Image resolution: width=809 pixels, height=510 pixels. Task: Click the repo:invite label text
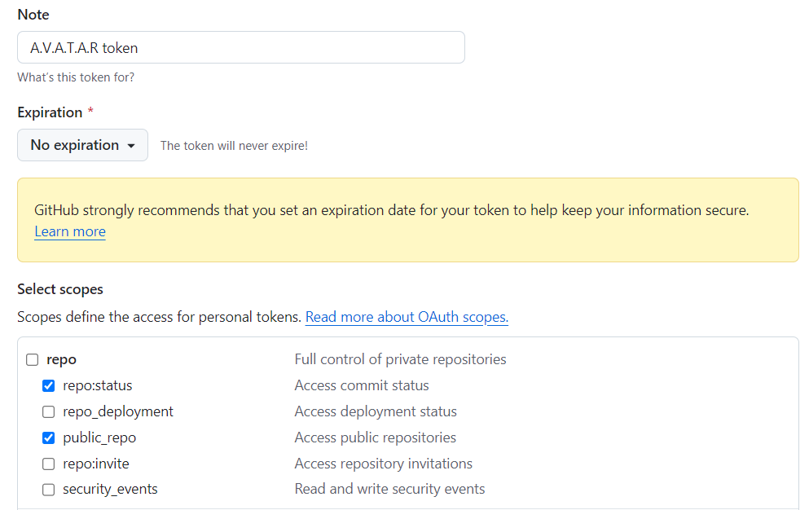(x=96, y=464)
